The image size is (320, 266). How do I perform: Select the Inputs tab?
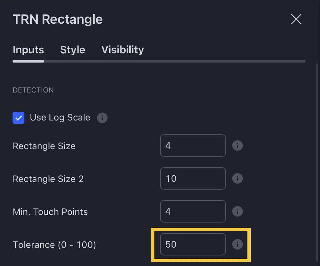(x=28, y=50)
